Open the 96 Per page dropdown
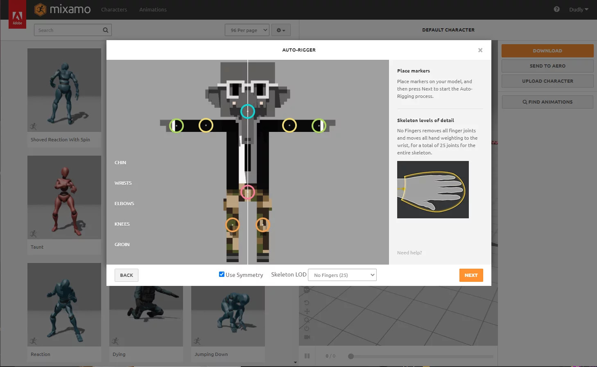 pyautogui.click(x=247, y=30)
